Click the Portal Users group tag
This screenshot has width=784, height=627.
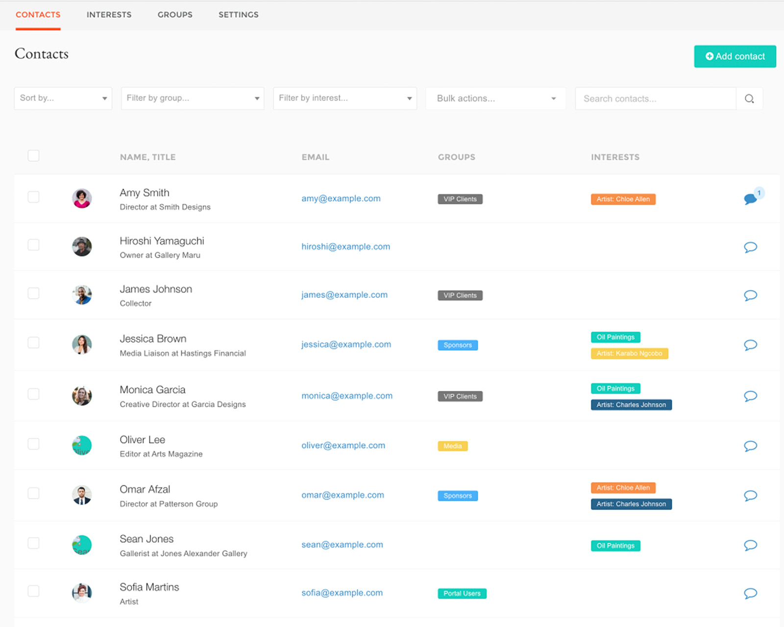coord(462,593)
